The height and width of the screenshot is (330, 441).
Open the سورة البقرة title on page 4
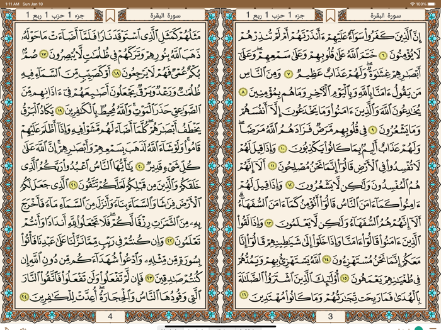tap(165, 15)
